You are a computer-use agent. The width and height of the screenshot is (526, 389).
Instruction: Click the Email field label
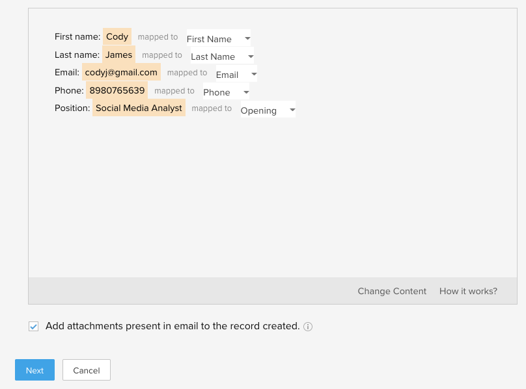[x=67, y=73]
